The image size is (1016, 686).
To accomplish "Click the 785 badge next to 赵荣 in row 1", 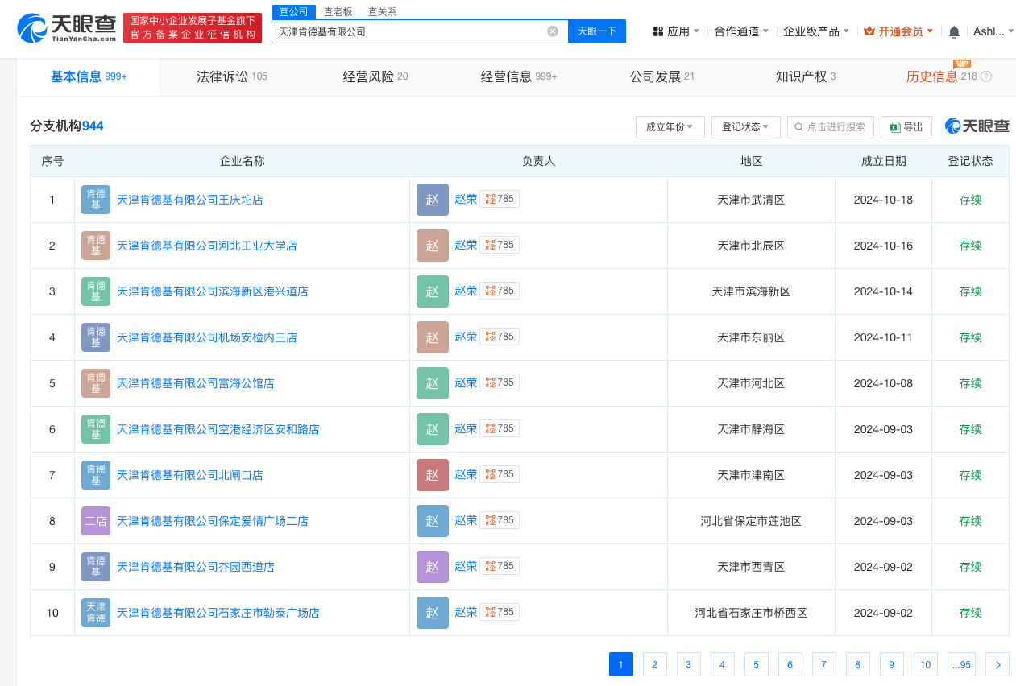I will 500,198.
